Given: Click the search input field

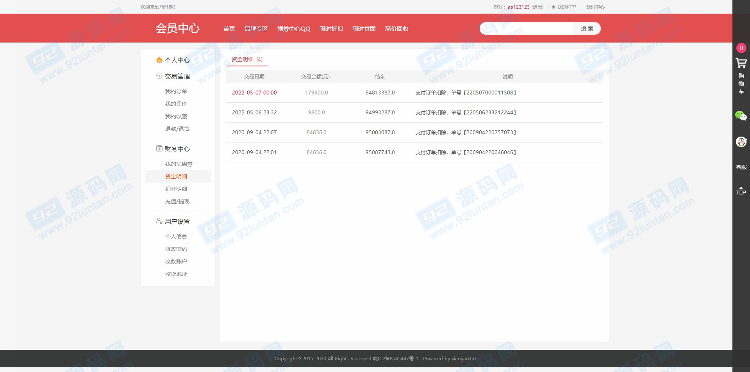Looking at the screenshot, I should [x=527, y=28].
